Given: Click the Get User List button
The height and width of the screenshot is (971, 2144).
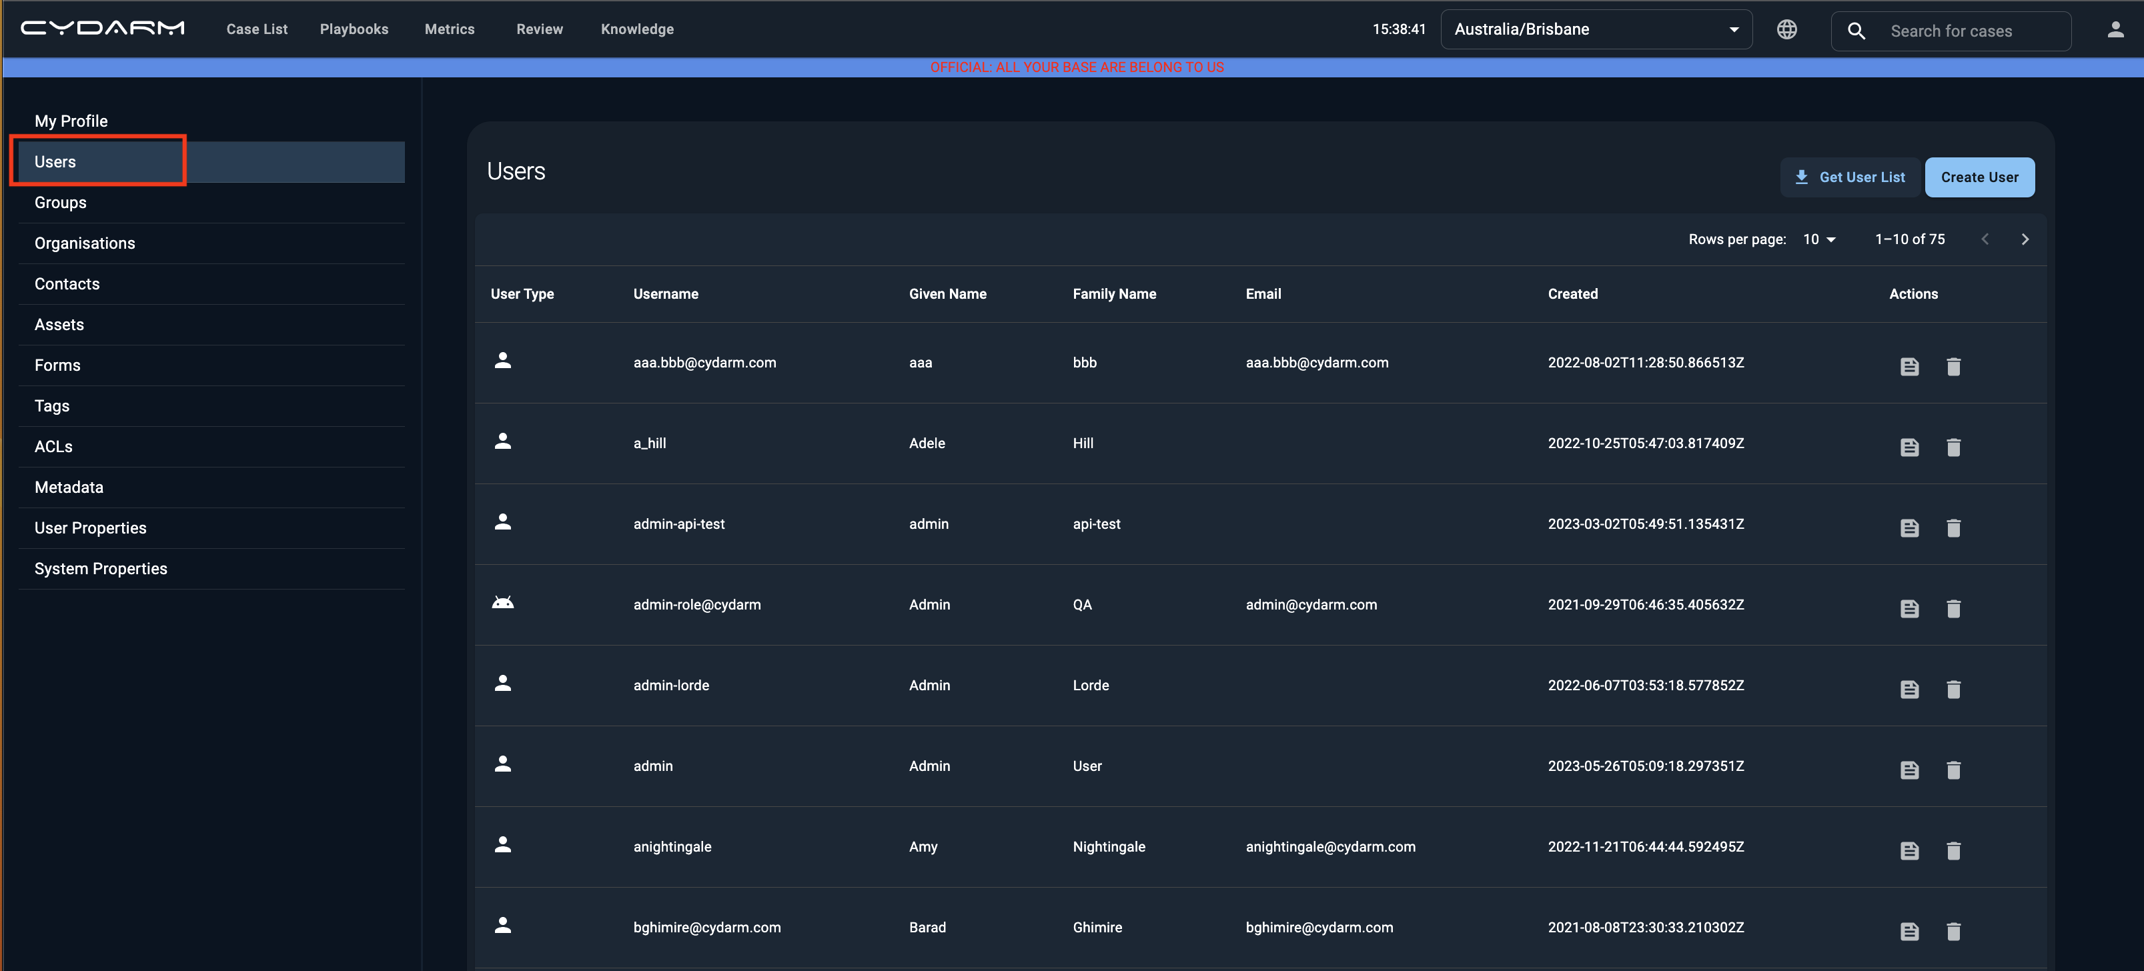Looking at the screenshot, I should click(1849, 177).
